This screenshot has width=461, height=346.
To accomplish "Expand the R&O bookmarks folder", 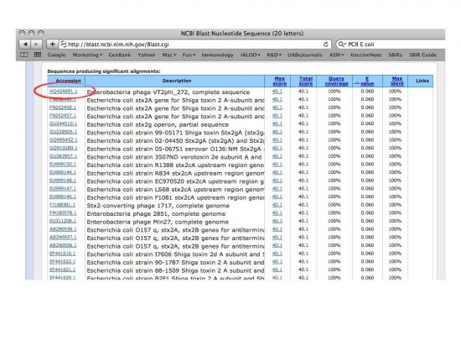I will (x=274, y=55).
